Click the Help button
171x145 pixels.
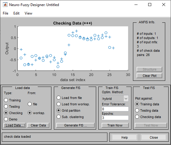(124, 137)
